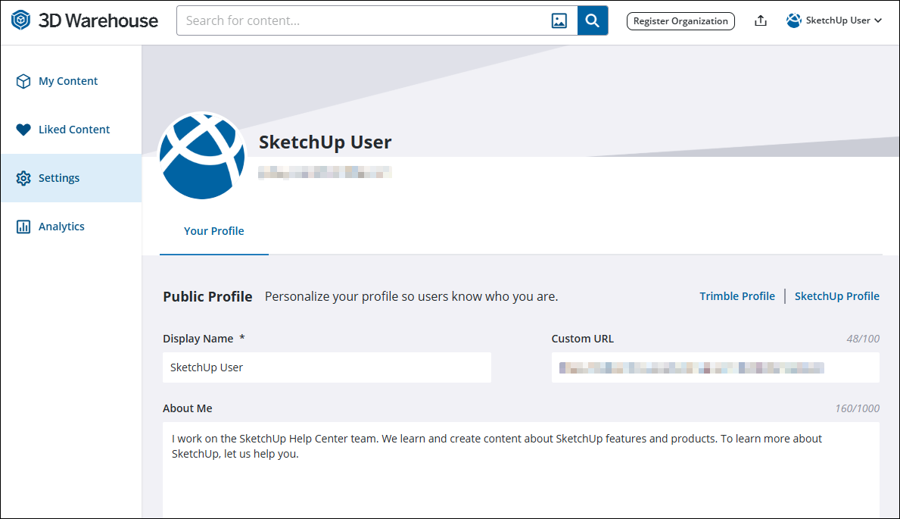Expand the SketchUp User account dropdown

[834, 20]
